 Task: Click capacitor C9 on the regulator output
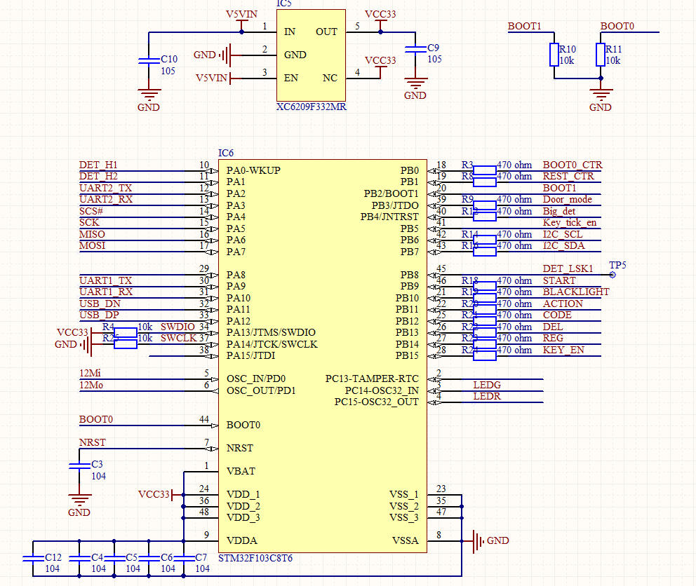tap(415, 49)
